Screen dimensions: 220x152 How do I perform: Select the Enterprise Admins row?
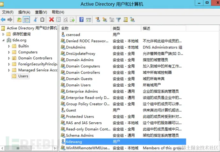(x=123, y=91)
